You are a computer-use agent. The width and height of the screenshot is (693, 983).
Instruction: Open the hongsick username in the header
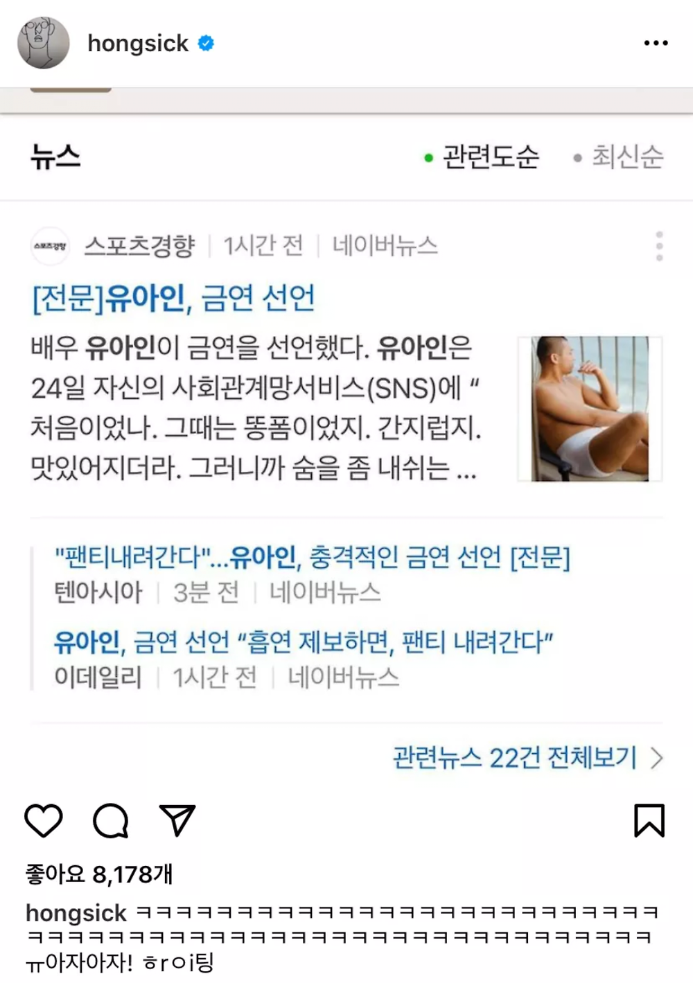coord(138,43)
